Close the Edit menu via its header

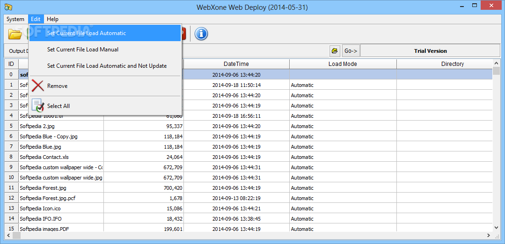[36, 19]
